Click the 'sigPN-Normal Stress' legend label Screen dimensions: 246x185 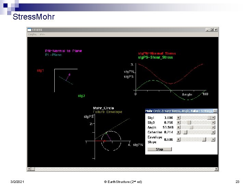tap(157, 53)
